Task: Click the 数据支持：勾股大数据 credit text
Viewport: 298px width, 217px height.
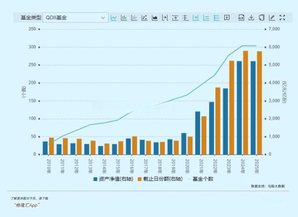Action: [x=268, y=186]
